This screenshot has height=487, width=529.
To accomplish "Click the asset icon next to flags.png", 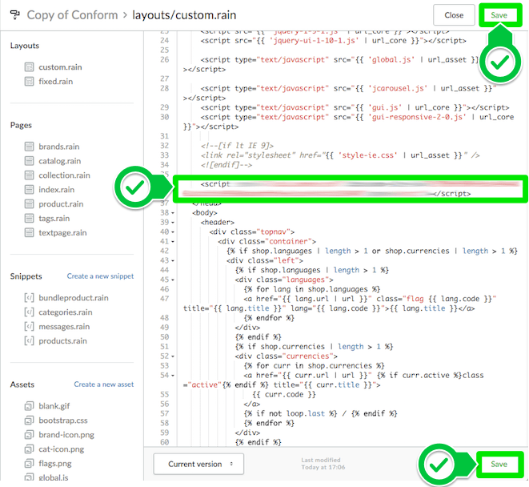I will pos(30,464).
